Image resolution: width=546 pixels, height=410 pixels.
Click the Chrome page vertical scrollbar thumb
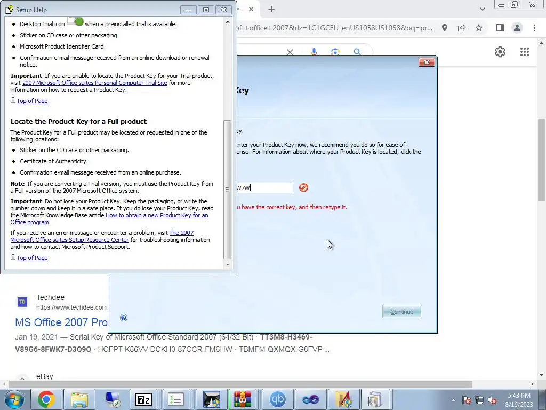point(542,160)
